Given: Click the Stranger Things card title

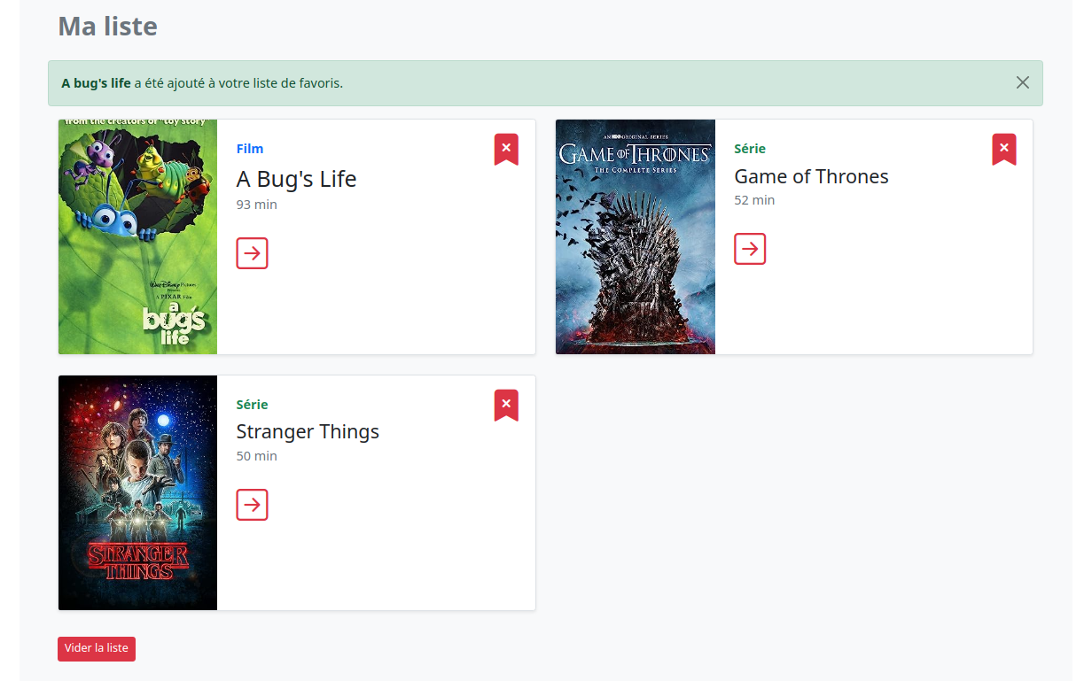Looking at the screenshot, I should click(x=308, y=431).
